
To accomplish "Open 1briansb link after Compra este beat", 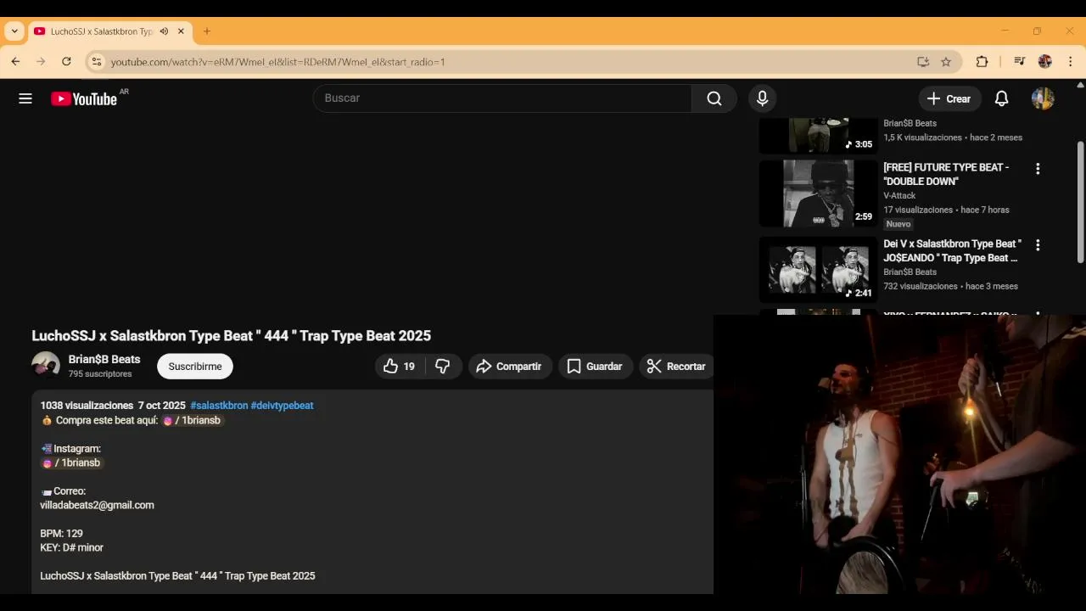I will click(x=192, y=420).
